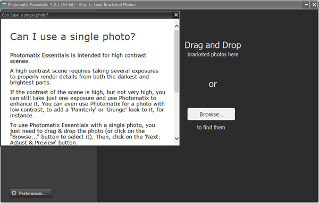Click the help panel title bar caption
This screenshot has height=203, width=319.
coord(25,15)
